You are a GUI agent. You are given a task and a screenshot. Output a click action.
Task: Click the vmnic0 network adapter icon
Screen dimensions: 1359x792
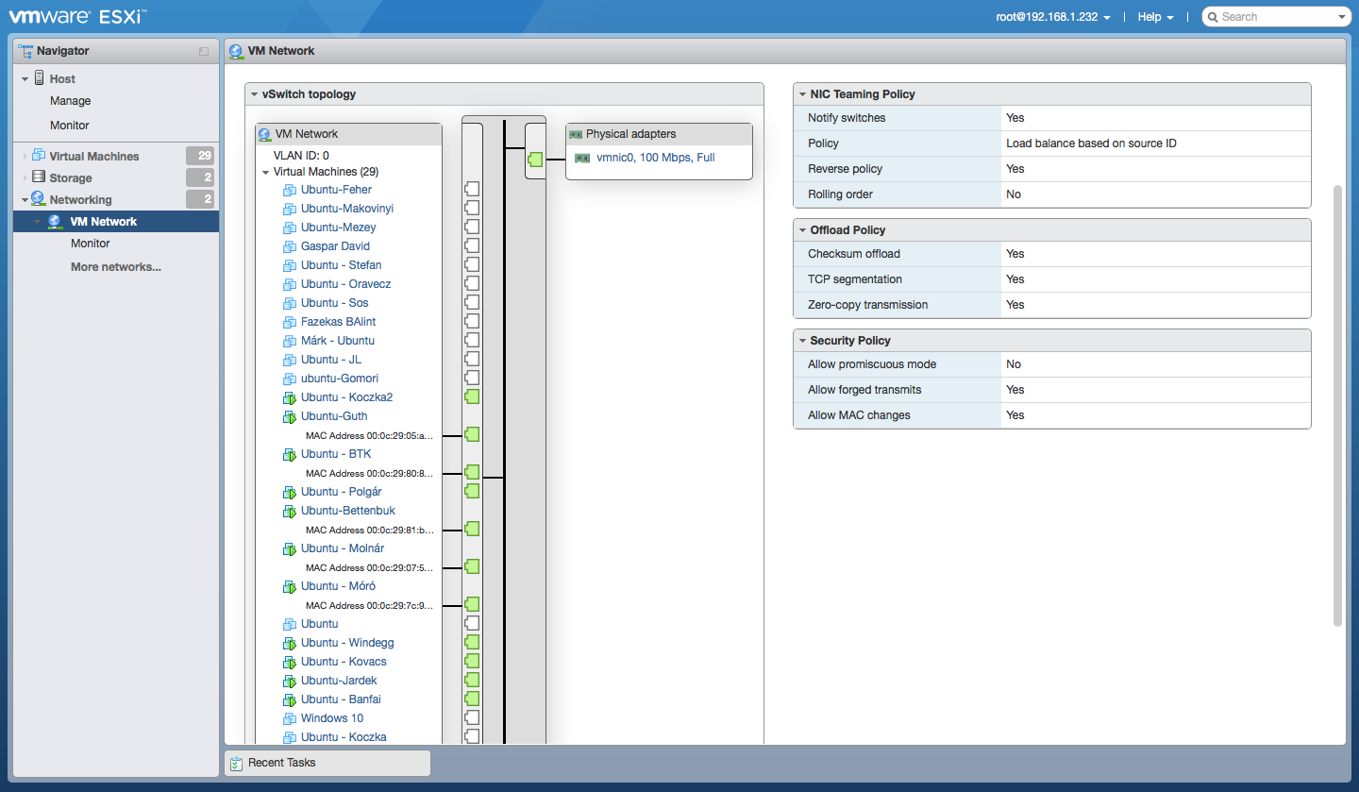click(582, 158)
